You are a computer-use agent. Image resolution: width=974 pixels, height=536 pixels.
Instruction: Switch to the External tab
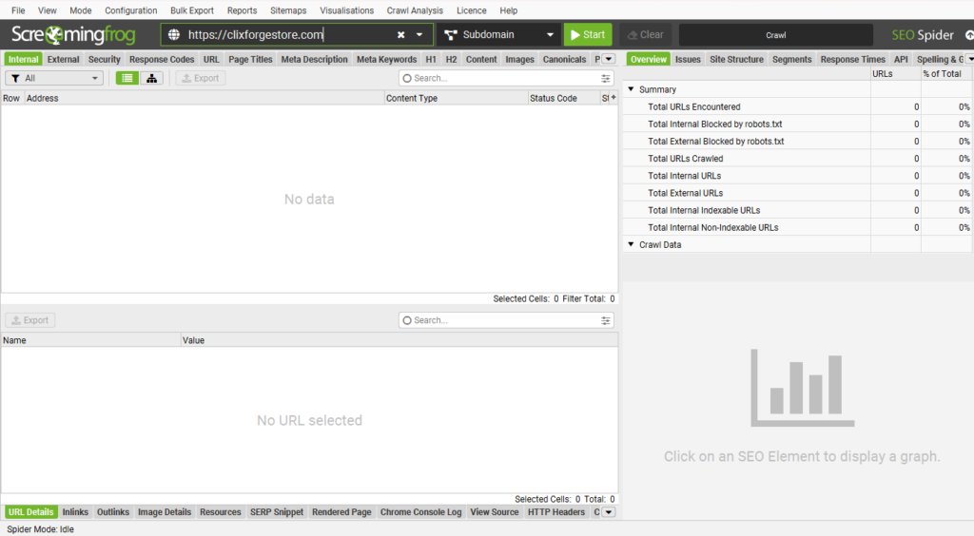(x=64, y=59)
